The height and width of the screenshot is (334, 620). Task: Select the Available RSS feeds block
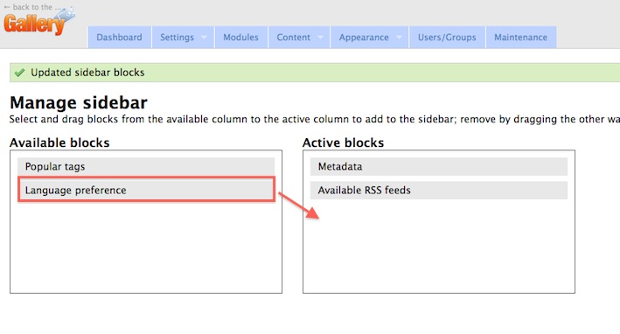[439, 190]
